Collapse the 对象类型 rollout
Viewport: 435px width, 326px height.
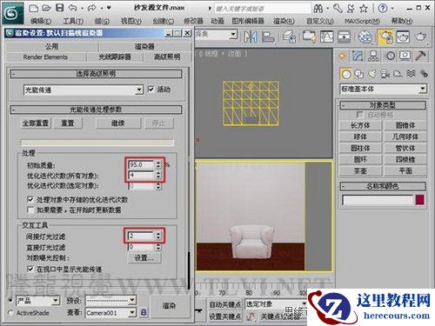pos(383,105)
